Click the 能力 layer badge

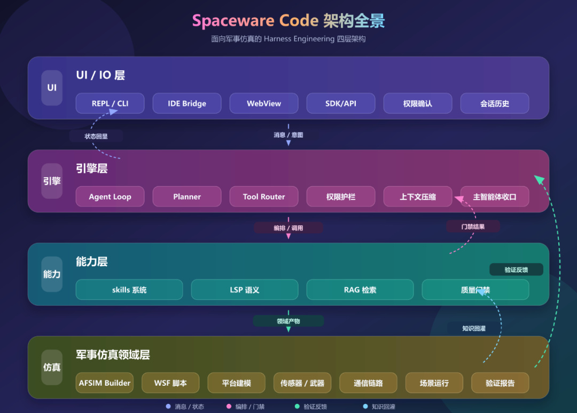52,274
